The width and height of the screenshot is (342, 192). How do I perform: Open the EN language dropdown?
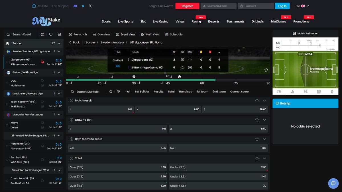[302, 6]
